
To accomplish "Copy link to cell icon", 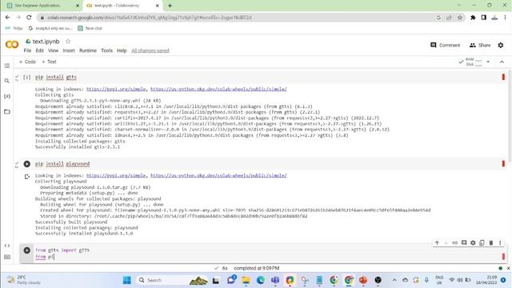I will (x=454, y=243).
